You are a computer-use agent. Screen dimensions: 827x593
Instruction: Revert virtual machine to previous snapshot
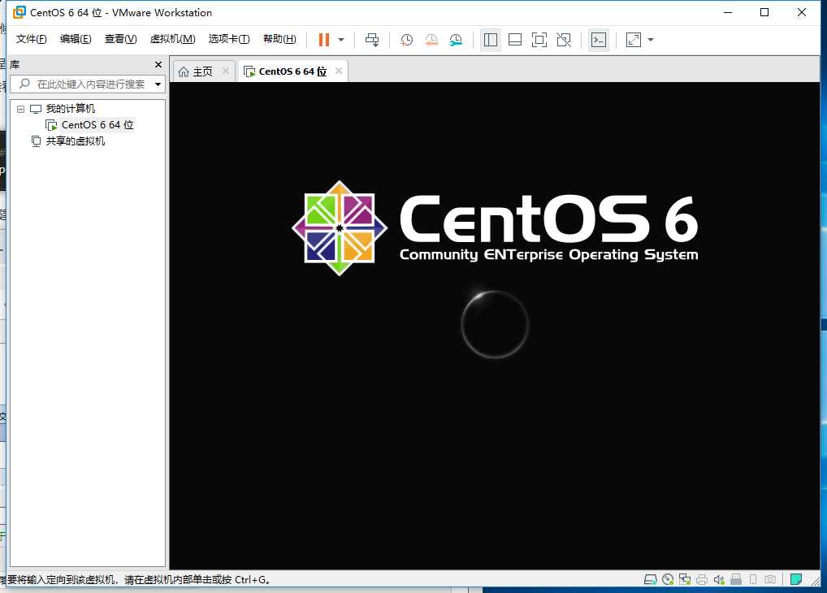tap(431, 40)
